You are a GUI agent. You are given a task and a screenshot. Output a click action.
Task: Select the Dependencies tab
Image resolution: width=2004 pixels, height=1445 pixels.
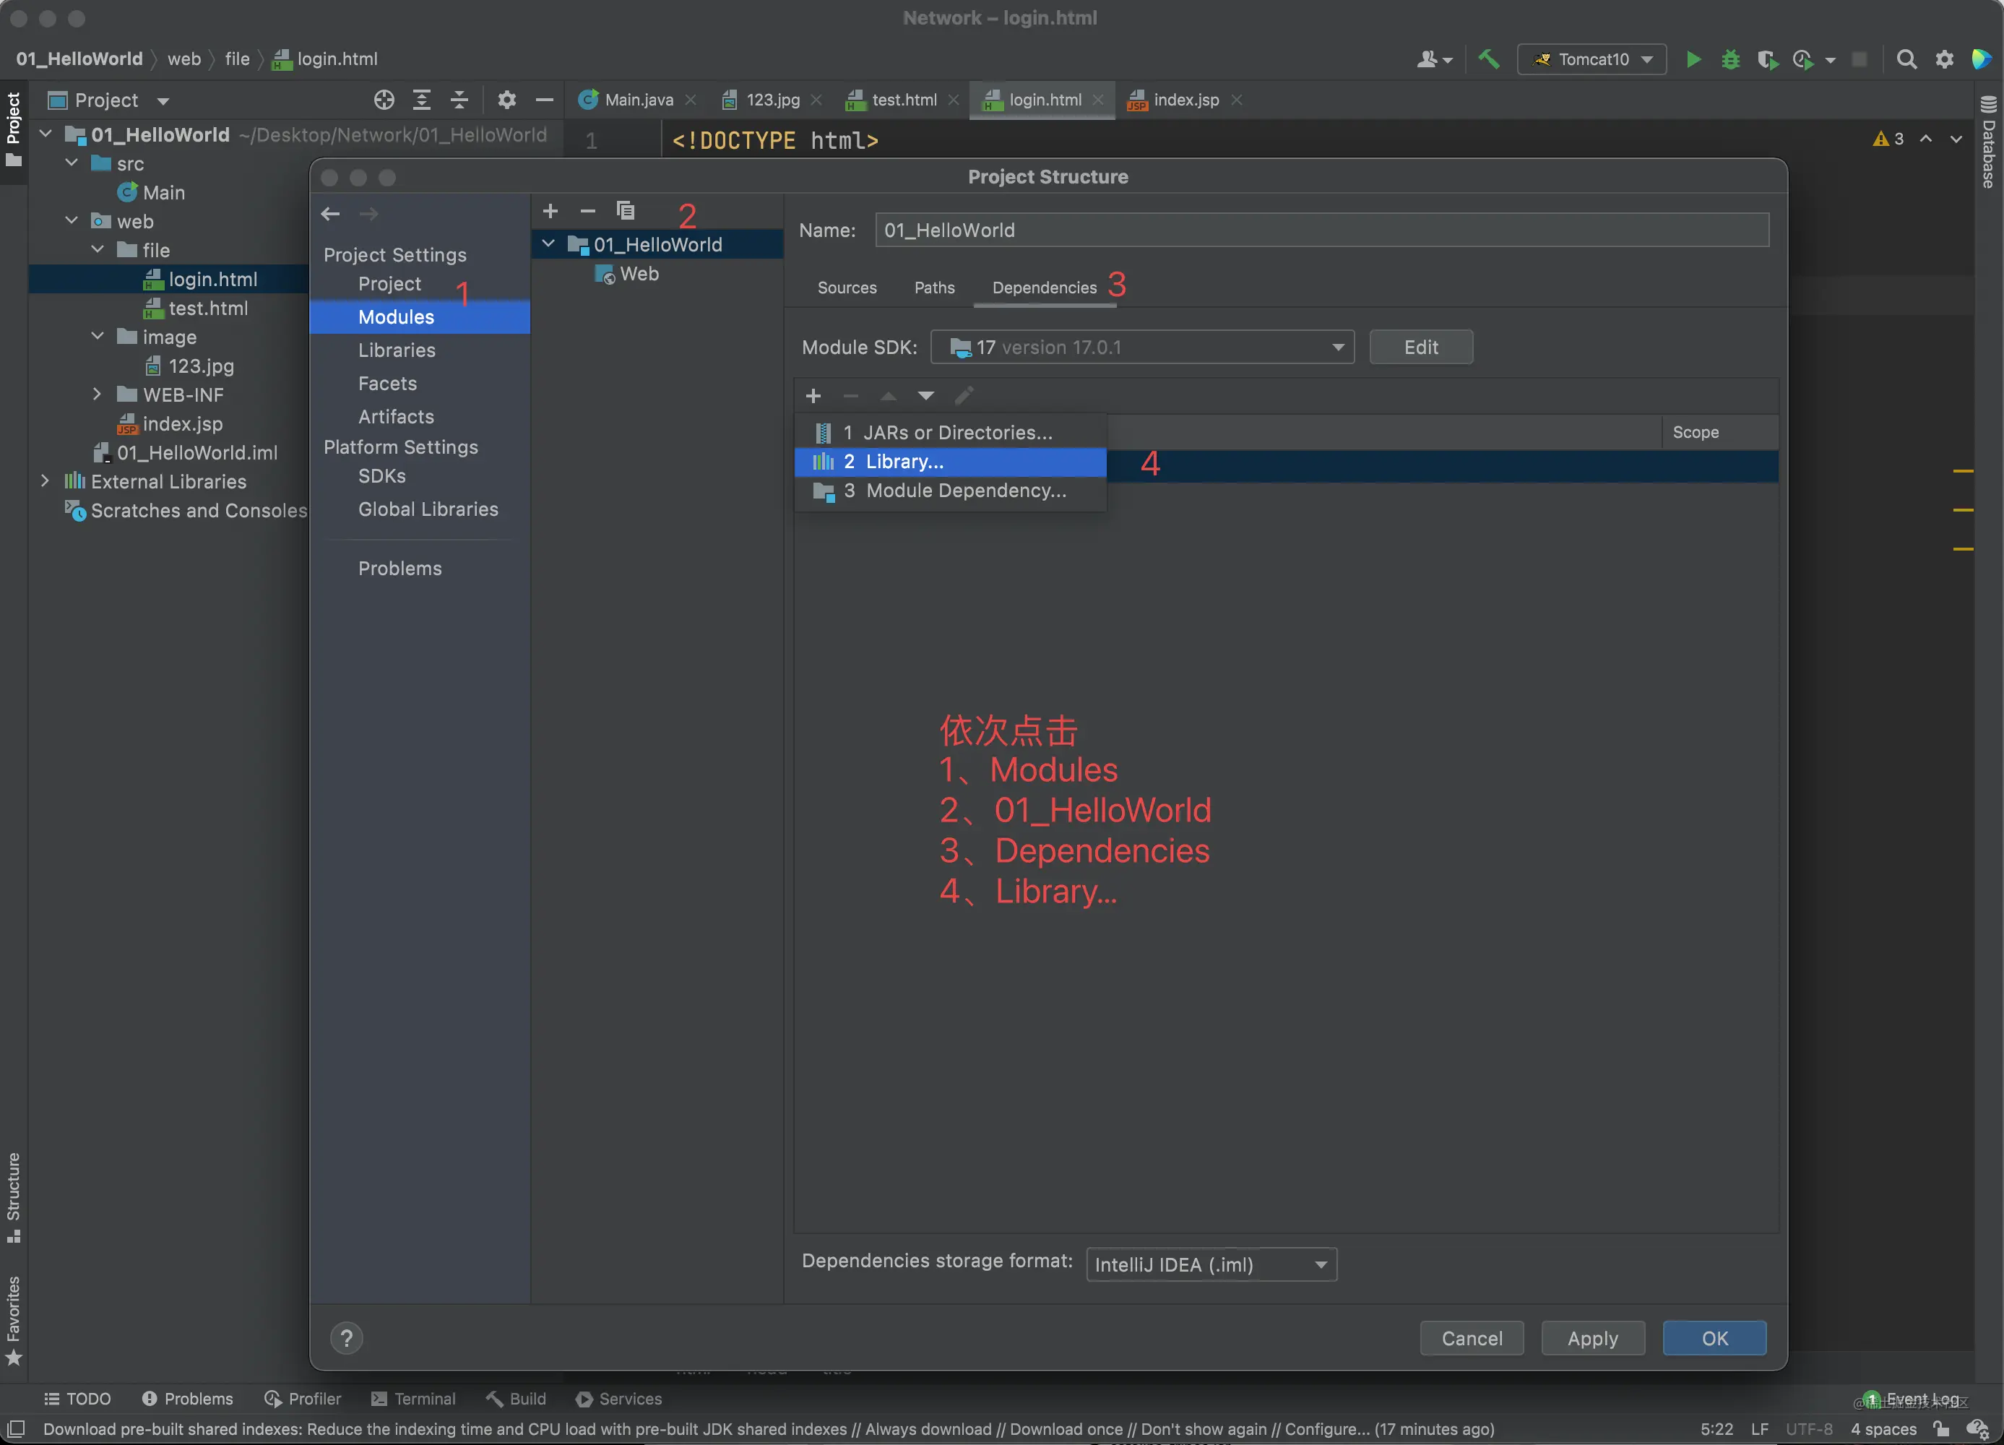coord(1043,288)
